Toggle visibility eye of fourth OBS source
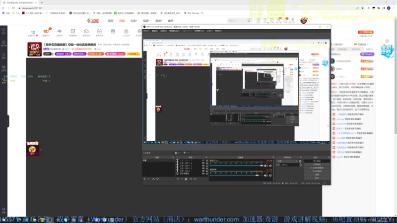 pyautogui.click(x=203, y=168)
